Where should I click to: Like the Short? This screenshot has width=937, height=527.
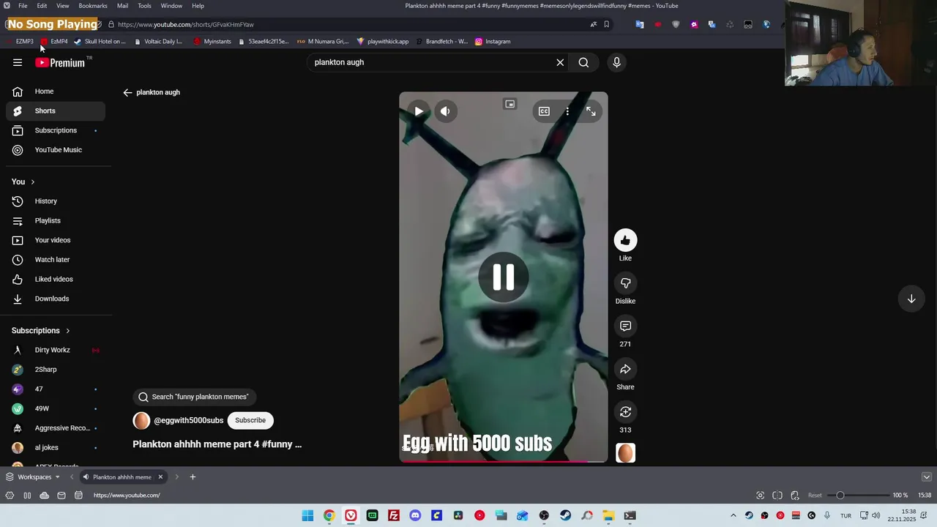[625, 240]
